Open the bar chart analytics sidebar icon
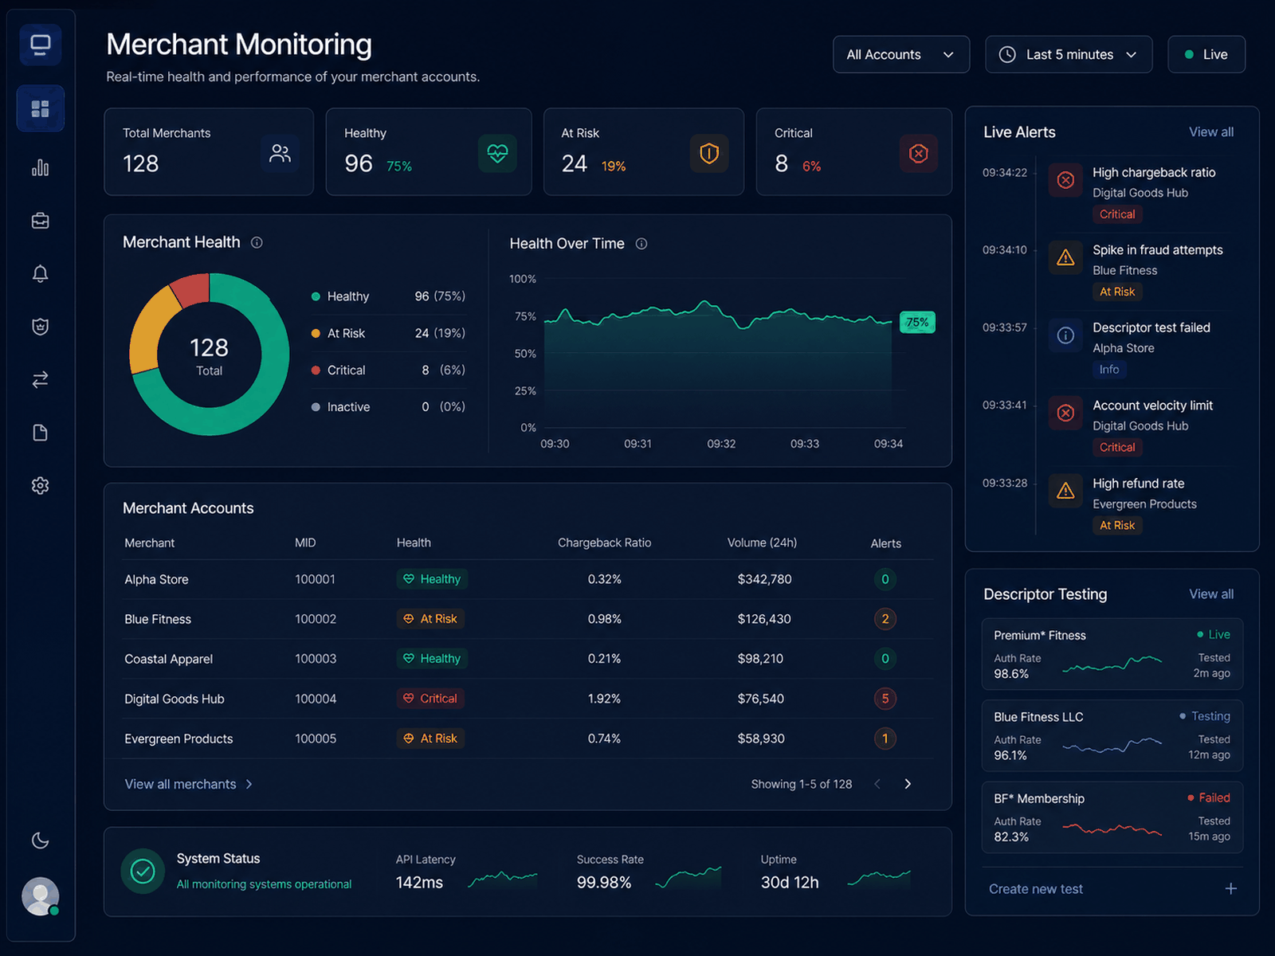This screenshot has height=956, width=1275. point(41,167)
